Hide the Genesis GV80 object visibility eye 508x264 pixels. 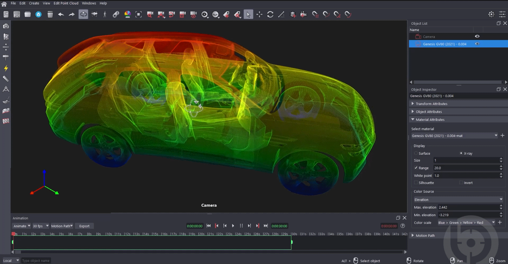(x=477, y=44)
